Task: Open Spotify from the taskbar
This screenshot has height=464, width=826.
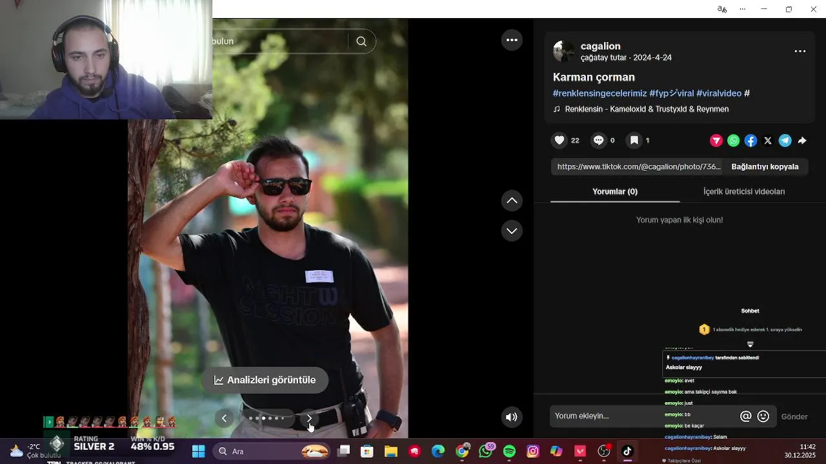Action: (509, 451)
